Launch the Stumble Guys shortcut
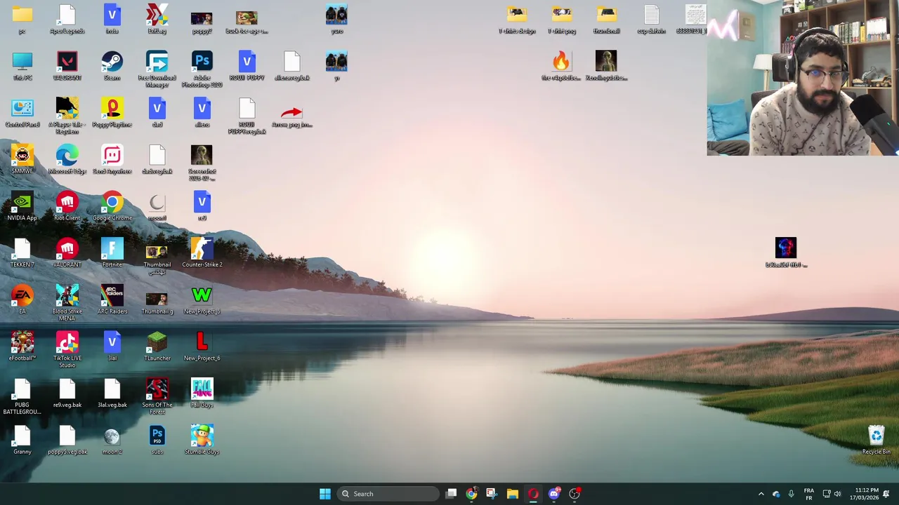 tap(202, 440)
